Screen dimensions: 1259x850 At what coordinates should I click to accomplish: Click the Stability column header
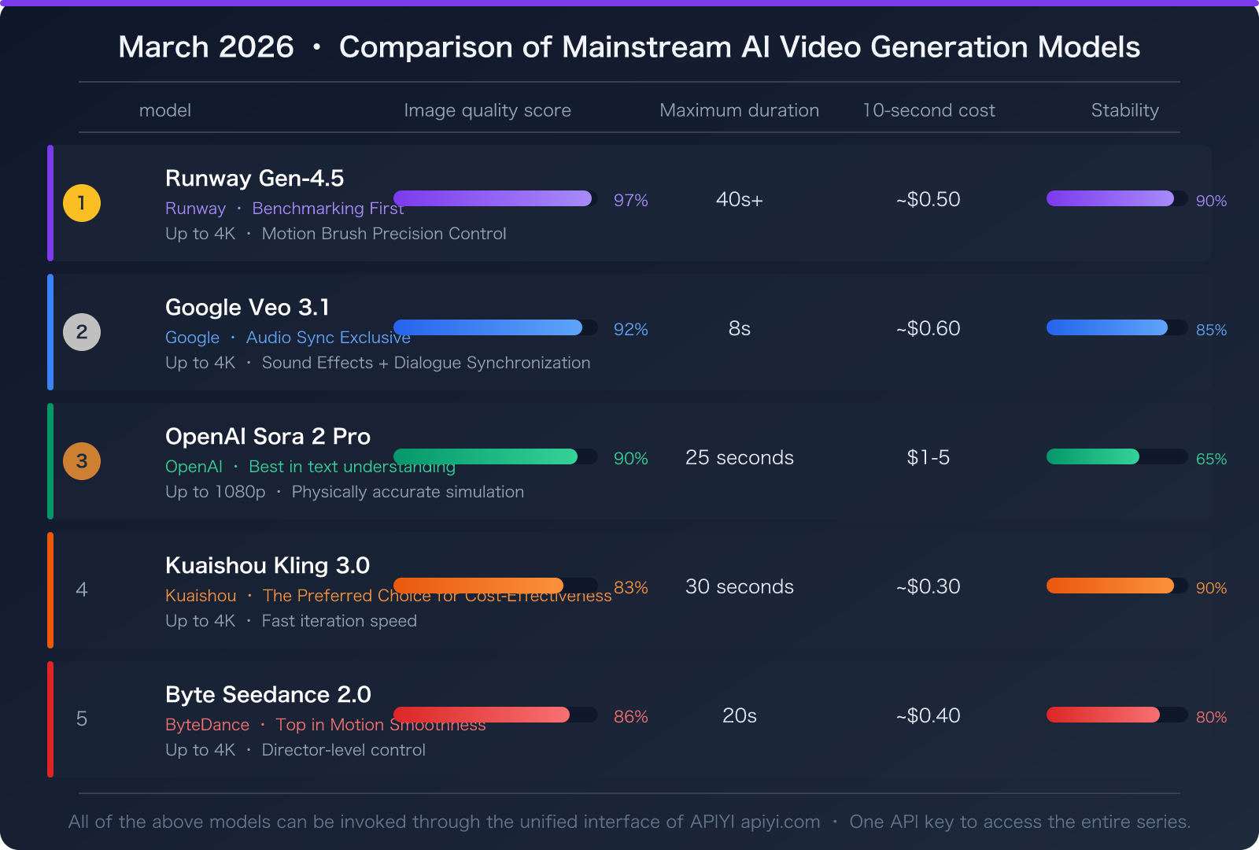(1124, 110)
